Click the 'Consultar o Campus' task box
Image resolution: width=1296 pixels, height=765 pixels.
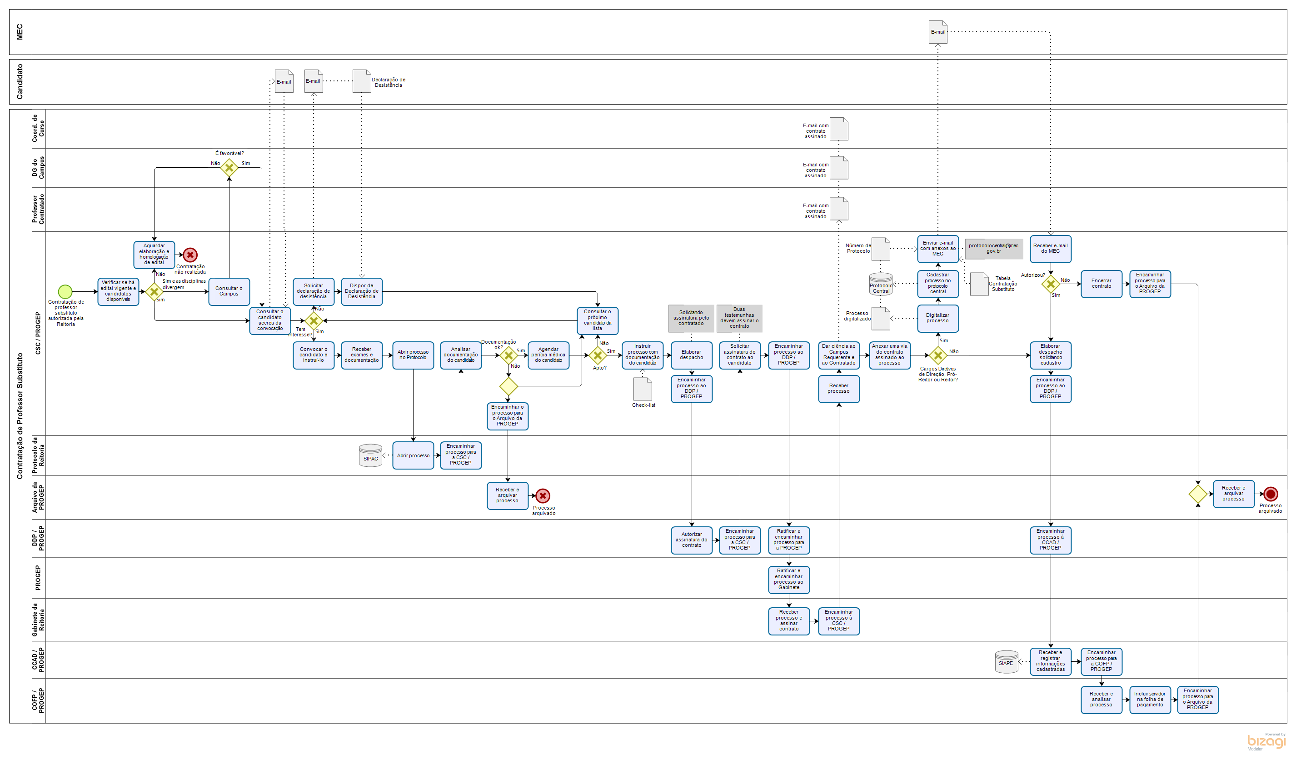[229, 292]
